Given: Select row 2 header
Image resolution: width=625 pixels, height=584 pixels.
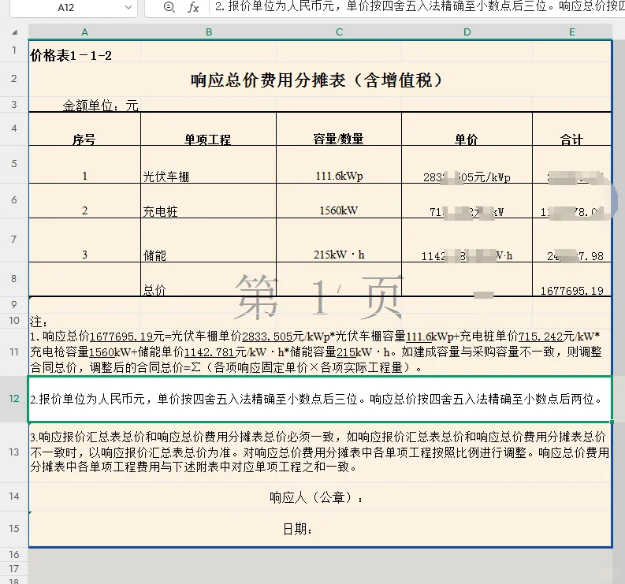Looking at the screenshot, I should (x=14, y=79).
